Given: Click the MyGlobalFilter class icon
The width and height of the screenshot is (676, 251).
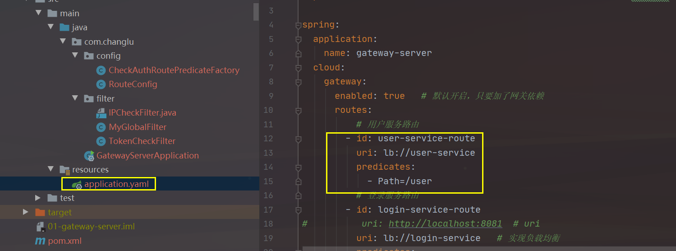Looking at the screenshot, I should [101, 127].
